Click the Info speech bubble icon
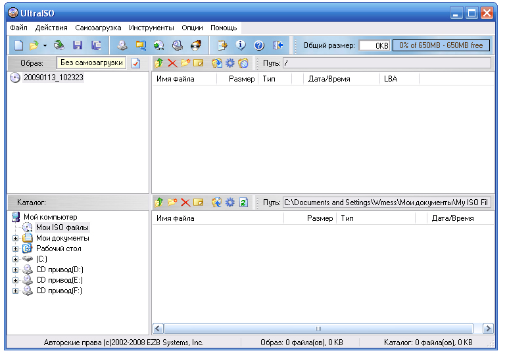 (x=241, y=45)
